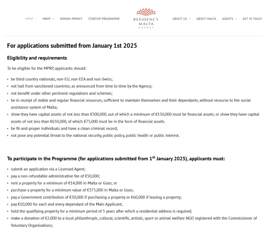The image size is (262, 229).
Task: Click the bullet about Government contribution of €30,000
Action: (96, 197)
